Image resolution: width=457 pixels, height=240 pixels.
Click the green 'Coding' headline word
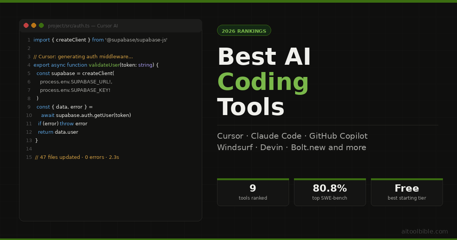tap(263, 82)
